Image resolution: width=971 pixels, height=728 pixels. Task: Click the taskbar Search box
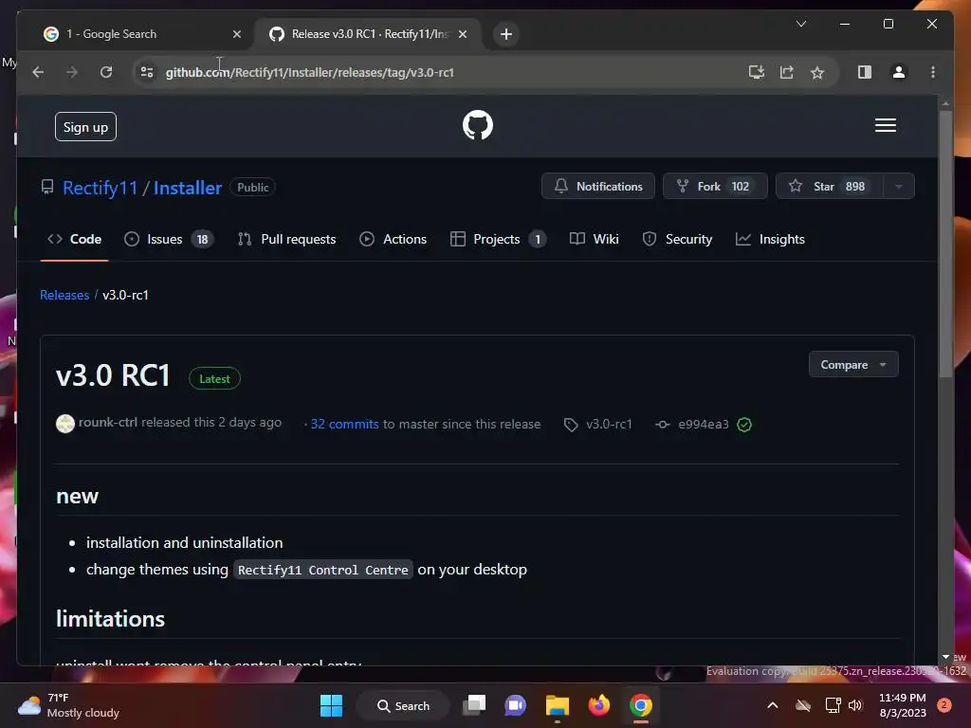point(404,705)
